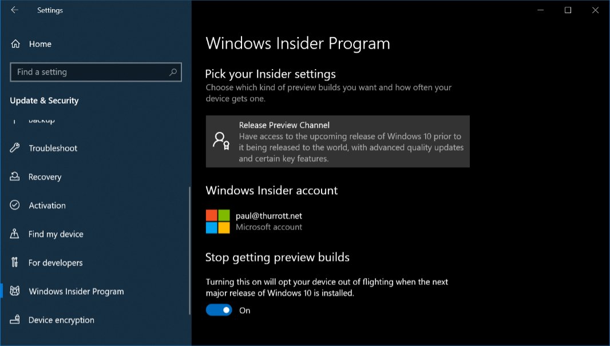Click the Stop getting preview builds heading

pyautogui.click(x=278, y=257)
